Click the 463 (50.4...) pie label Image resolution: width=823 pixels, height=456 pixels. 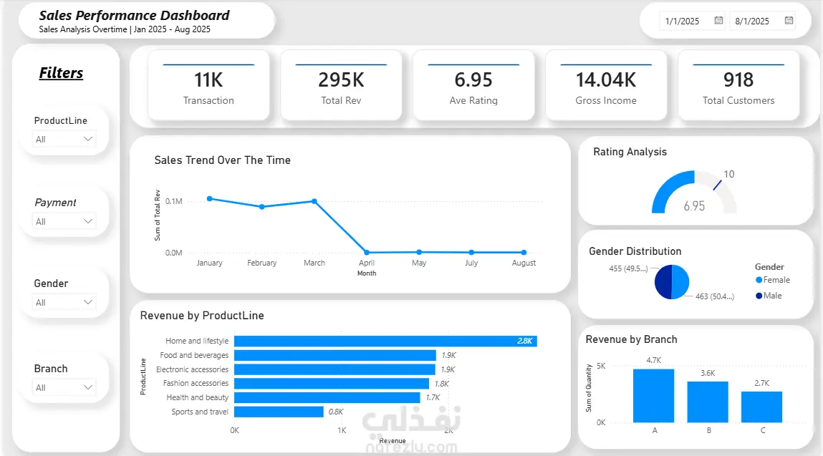[x=715, y=296]
